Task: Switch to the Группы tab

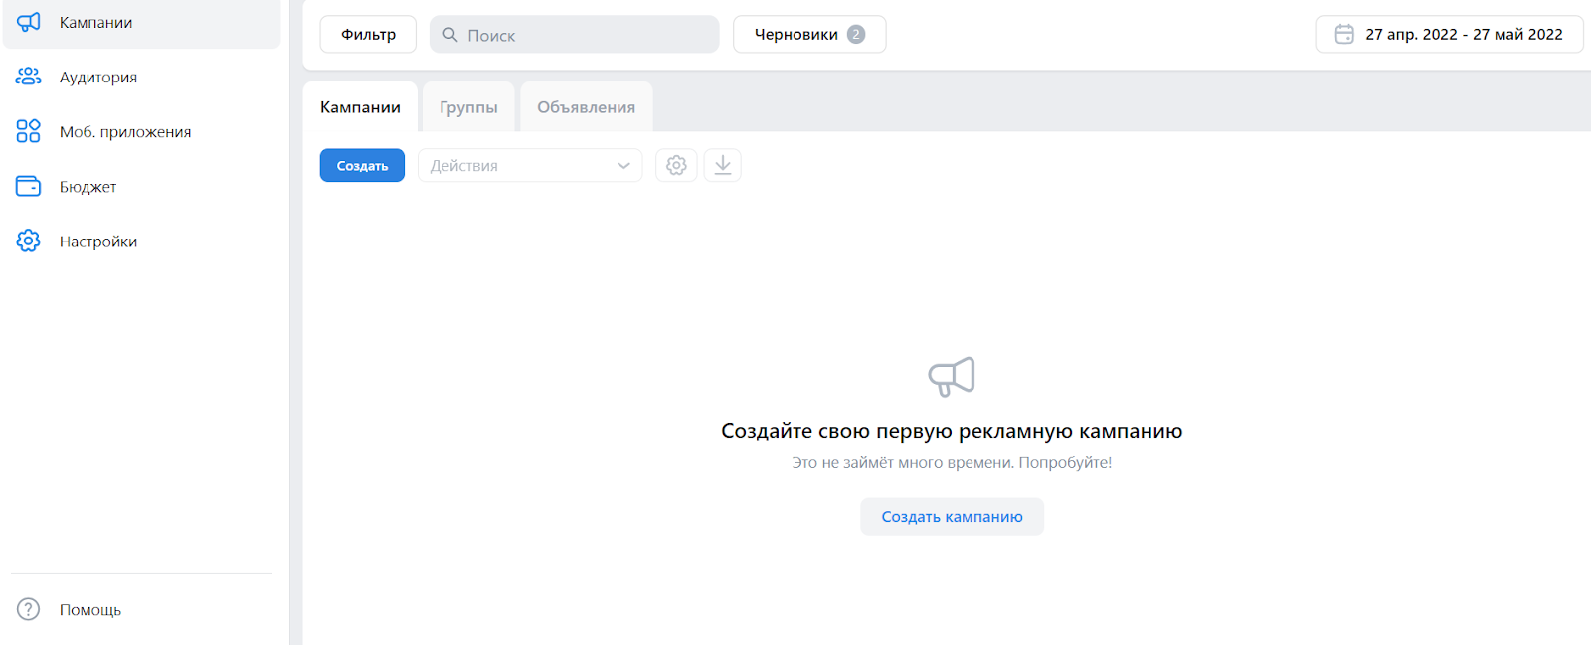Action: [468, 107]
